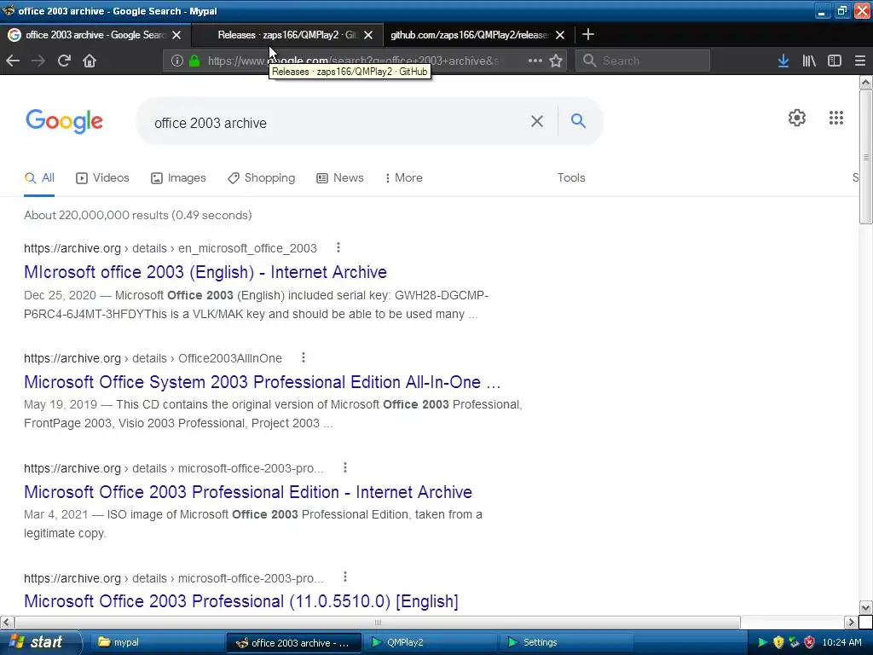The image size is (873, 655).
Task: Reload the current page
Action: tap(64, 61)
